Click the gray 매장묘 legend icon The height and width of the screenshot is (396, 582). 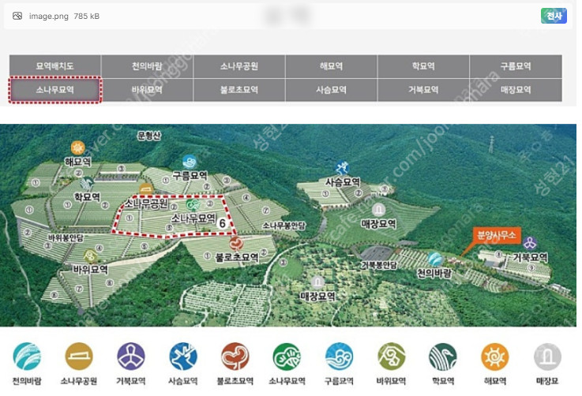(547, 357)
